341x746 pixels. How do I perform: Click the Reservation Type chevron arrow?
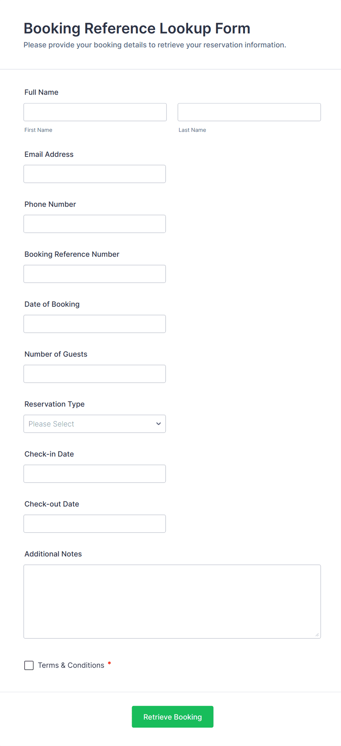pyautogui.click(x=158, y=424)
